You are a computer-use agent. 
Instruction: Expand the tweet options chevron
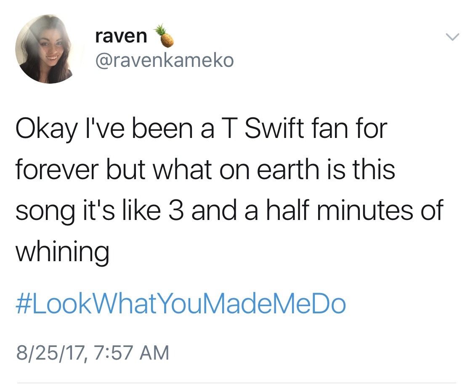pyautogui.click(x=451, y=37)
